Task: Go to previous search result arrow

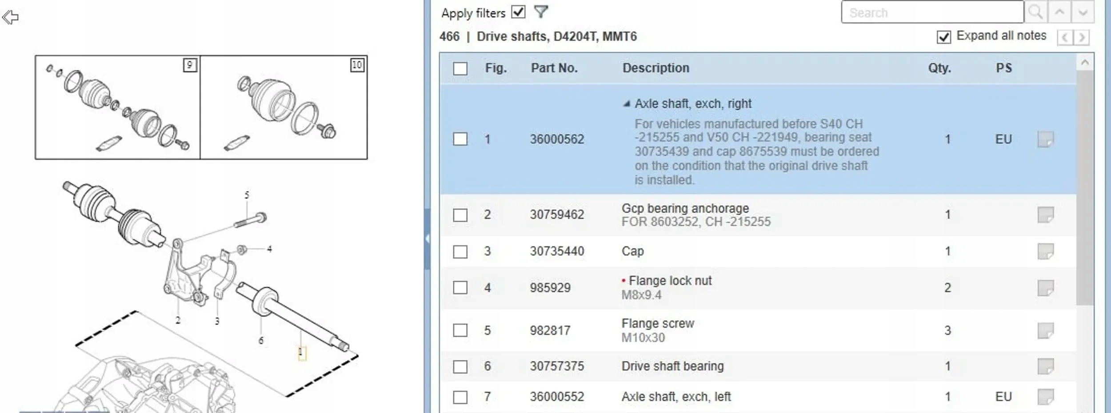Action: pyautogui.click(x=1059, y=12)
